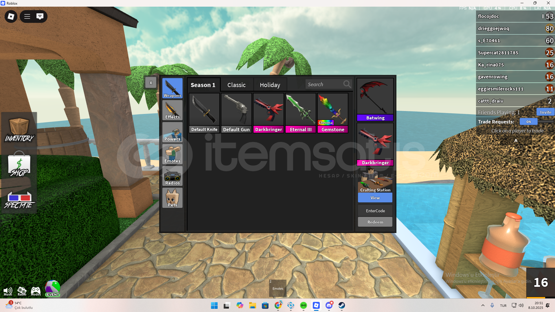
Task: Toggle the Music speaker icon
Action: (8, 291)
